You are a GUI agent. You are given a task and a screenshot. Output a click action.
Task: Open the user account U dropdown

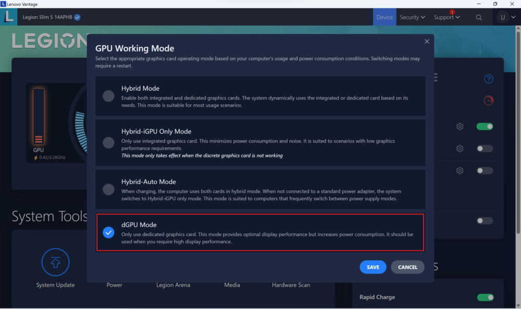(506, 17)
